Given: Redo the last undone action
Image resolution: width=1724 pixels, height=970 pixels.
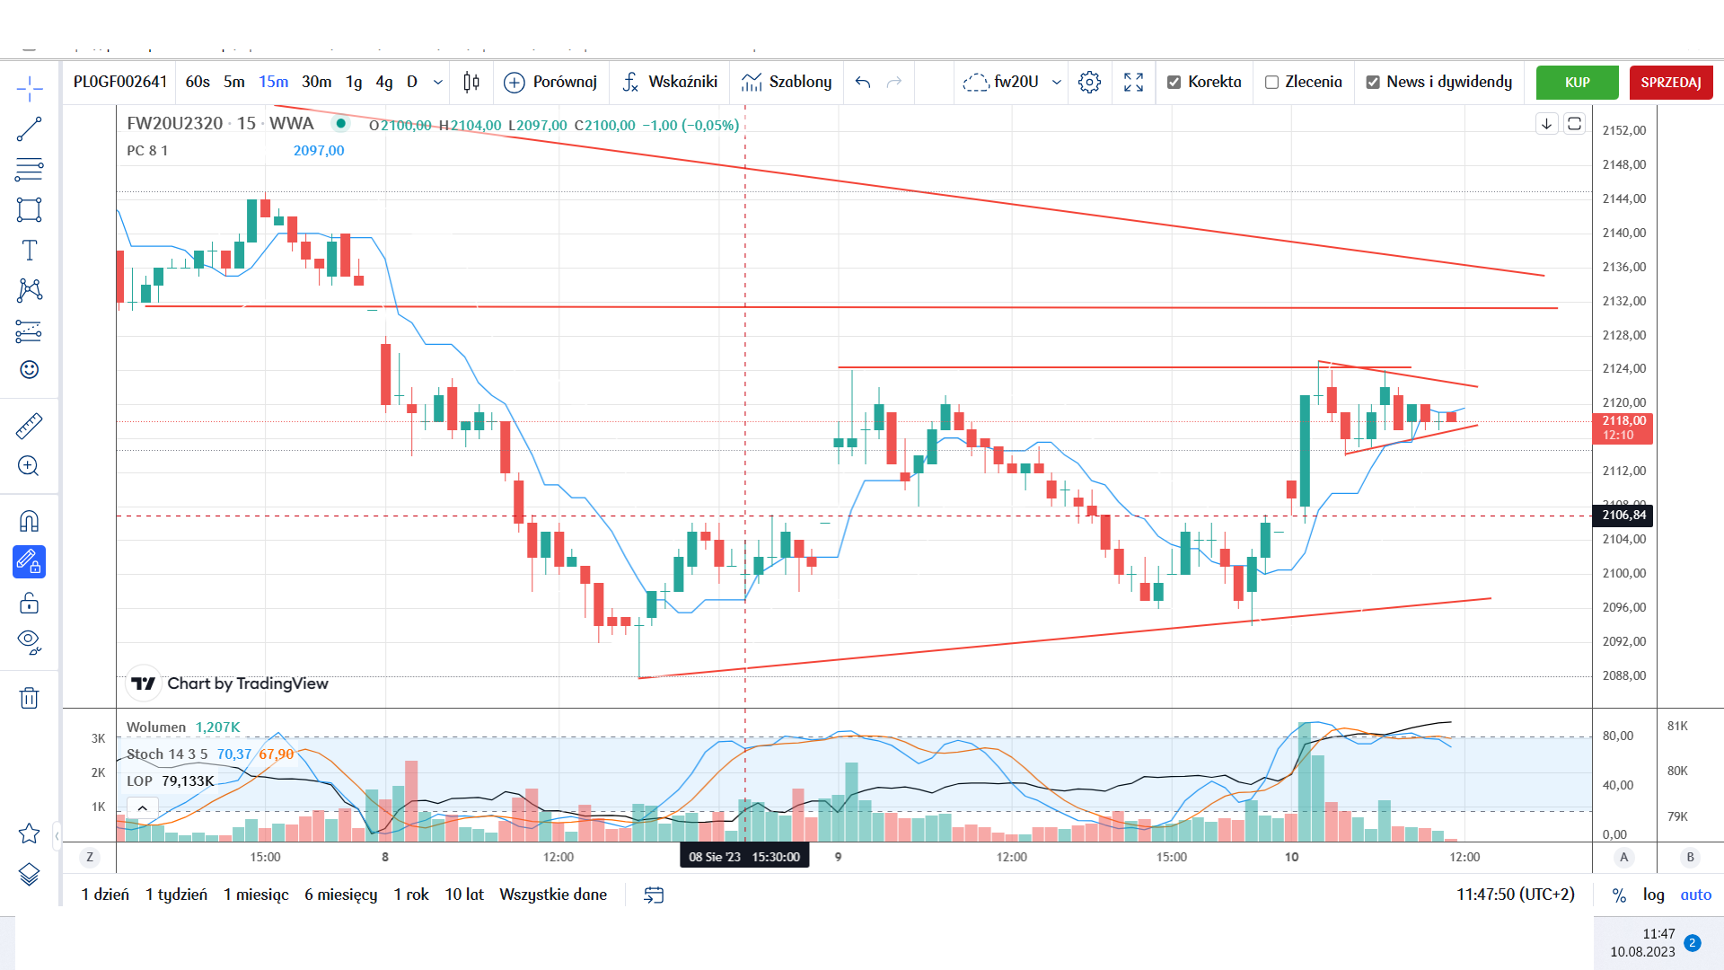Looking at the screenshot, I should 894,82.
